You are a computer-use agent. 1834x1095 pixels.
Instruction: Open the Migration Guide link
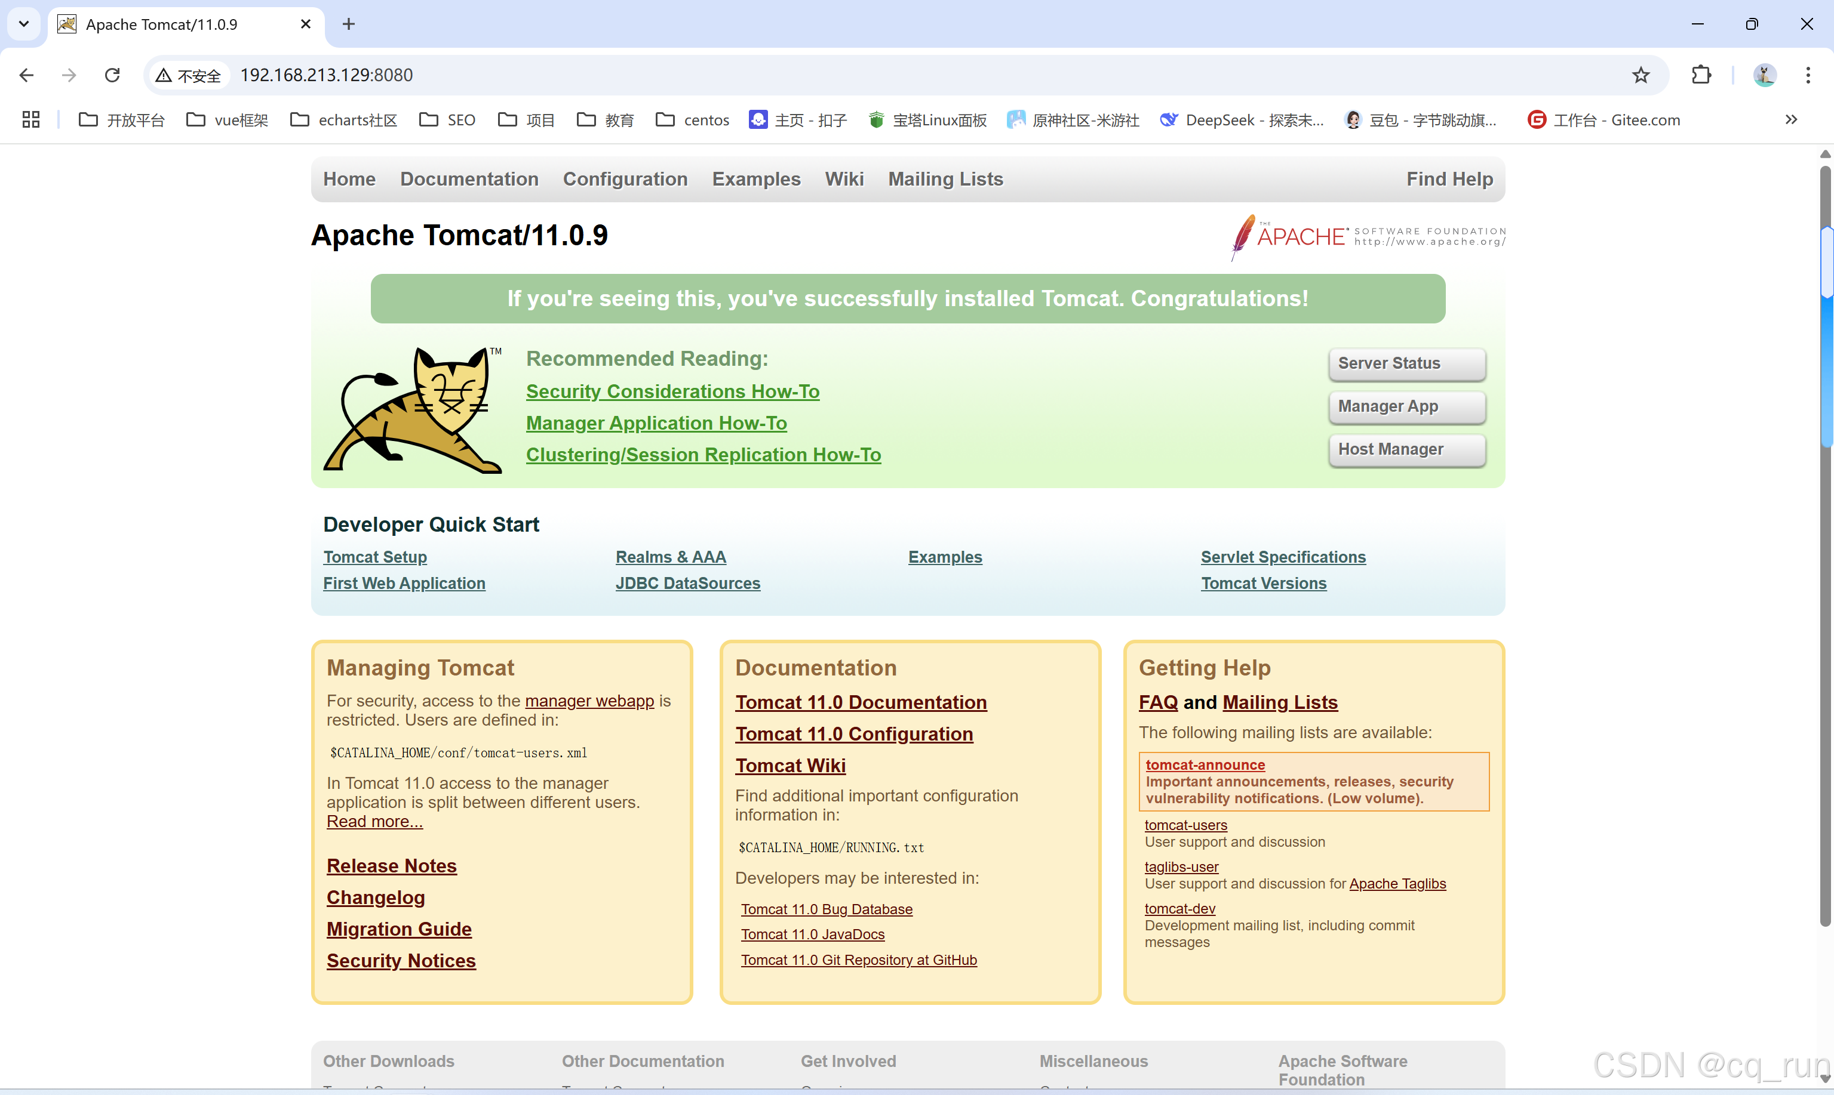pyautogui.click(x=400, y=930)
